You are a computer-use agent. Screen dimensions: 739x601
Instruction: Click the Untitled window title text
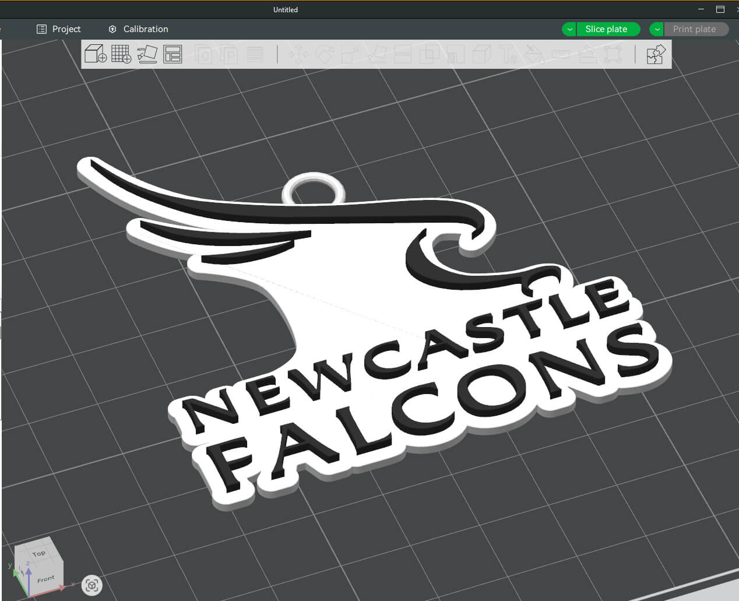[x=286, y=9]
